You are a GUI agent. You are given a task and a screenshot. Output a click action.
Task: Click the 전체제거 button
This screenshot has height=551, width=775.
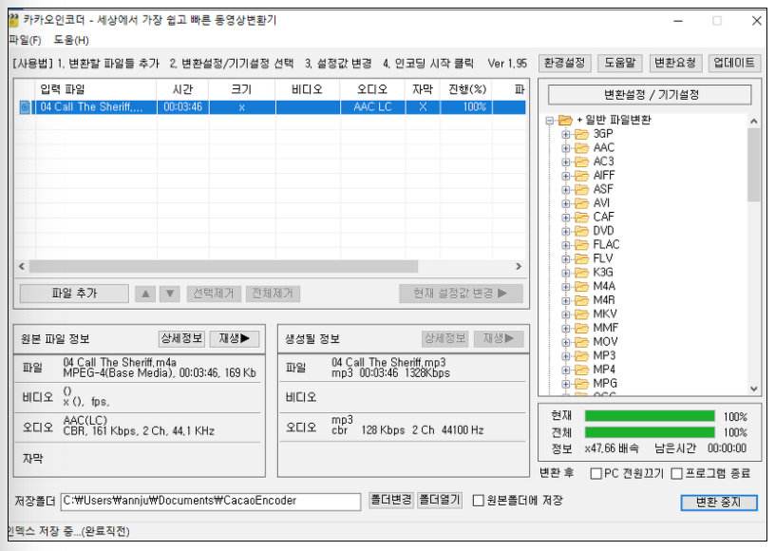273,294
